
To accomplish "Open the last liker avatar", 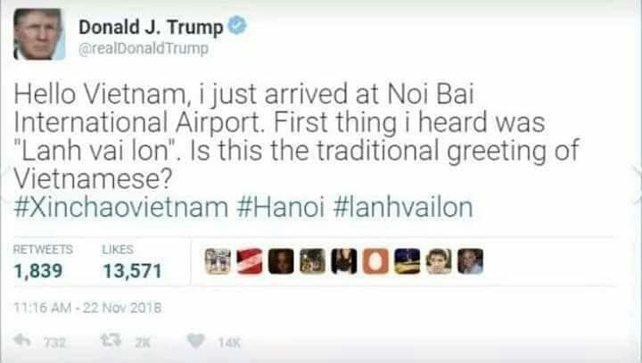I will [x=470, y=261].
